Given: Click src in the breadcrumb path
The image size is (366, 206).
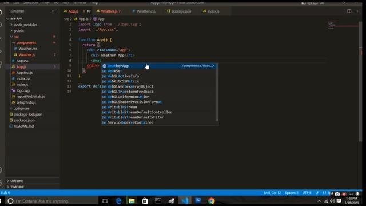Looking at the screenshot, I should point(66,19).
